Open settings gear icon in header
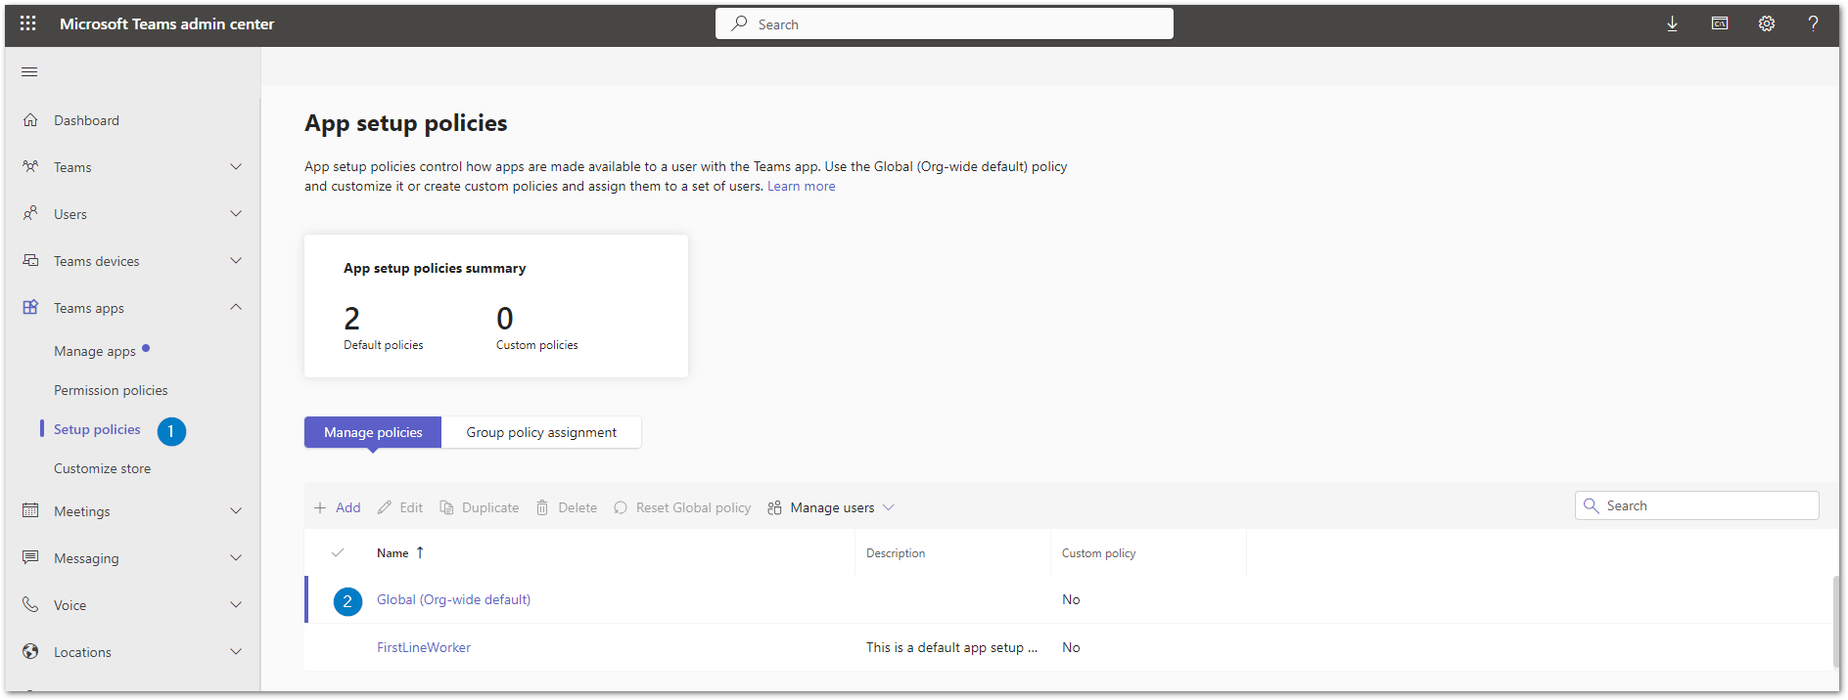 pyautogui.click(x=1767, y=23)
